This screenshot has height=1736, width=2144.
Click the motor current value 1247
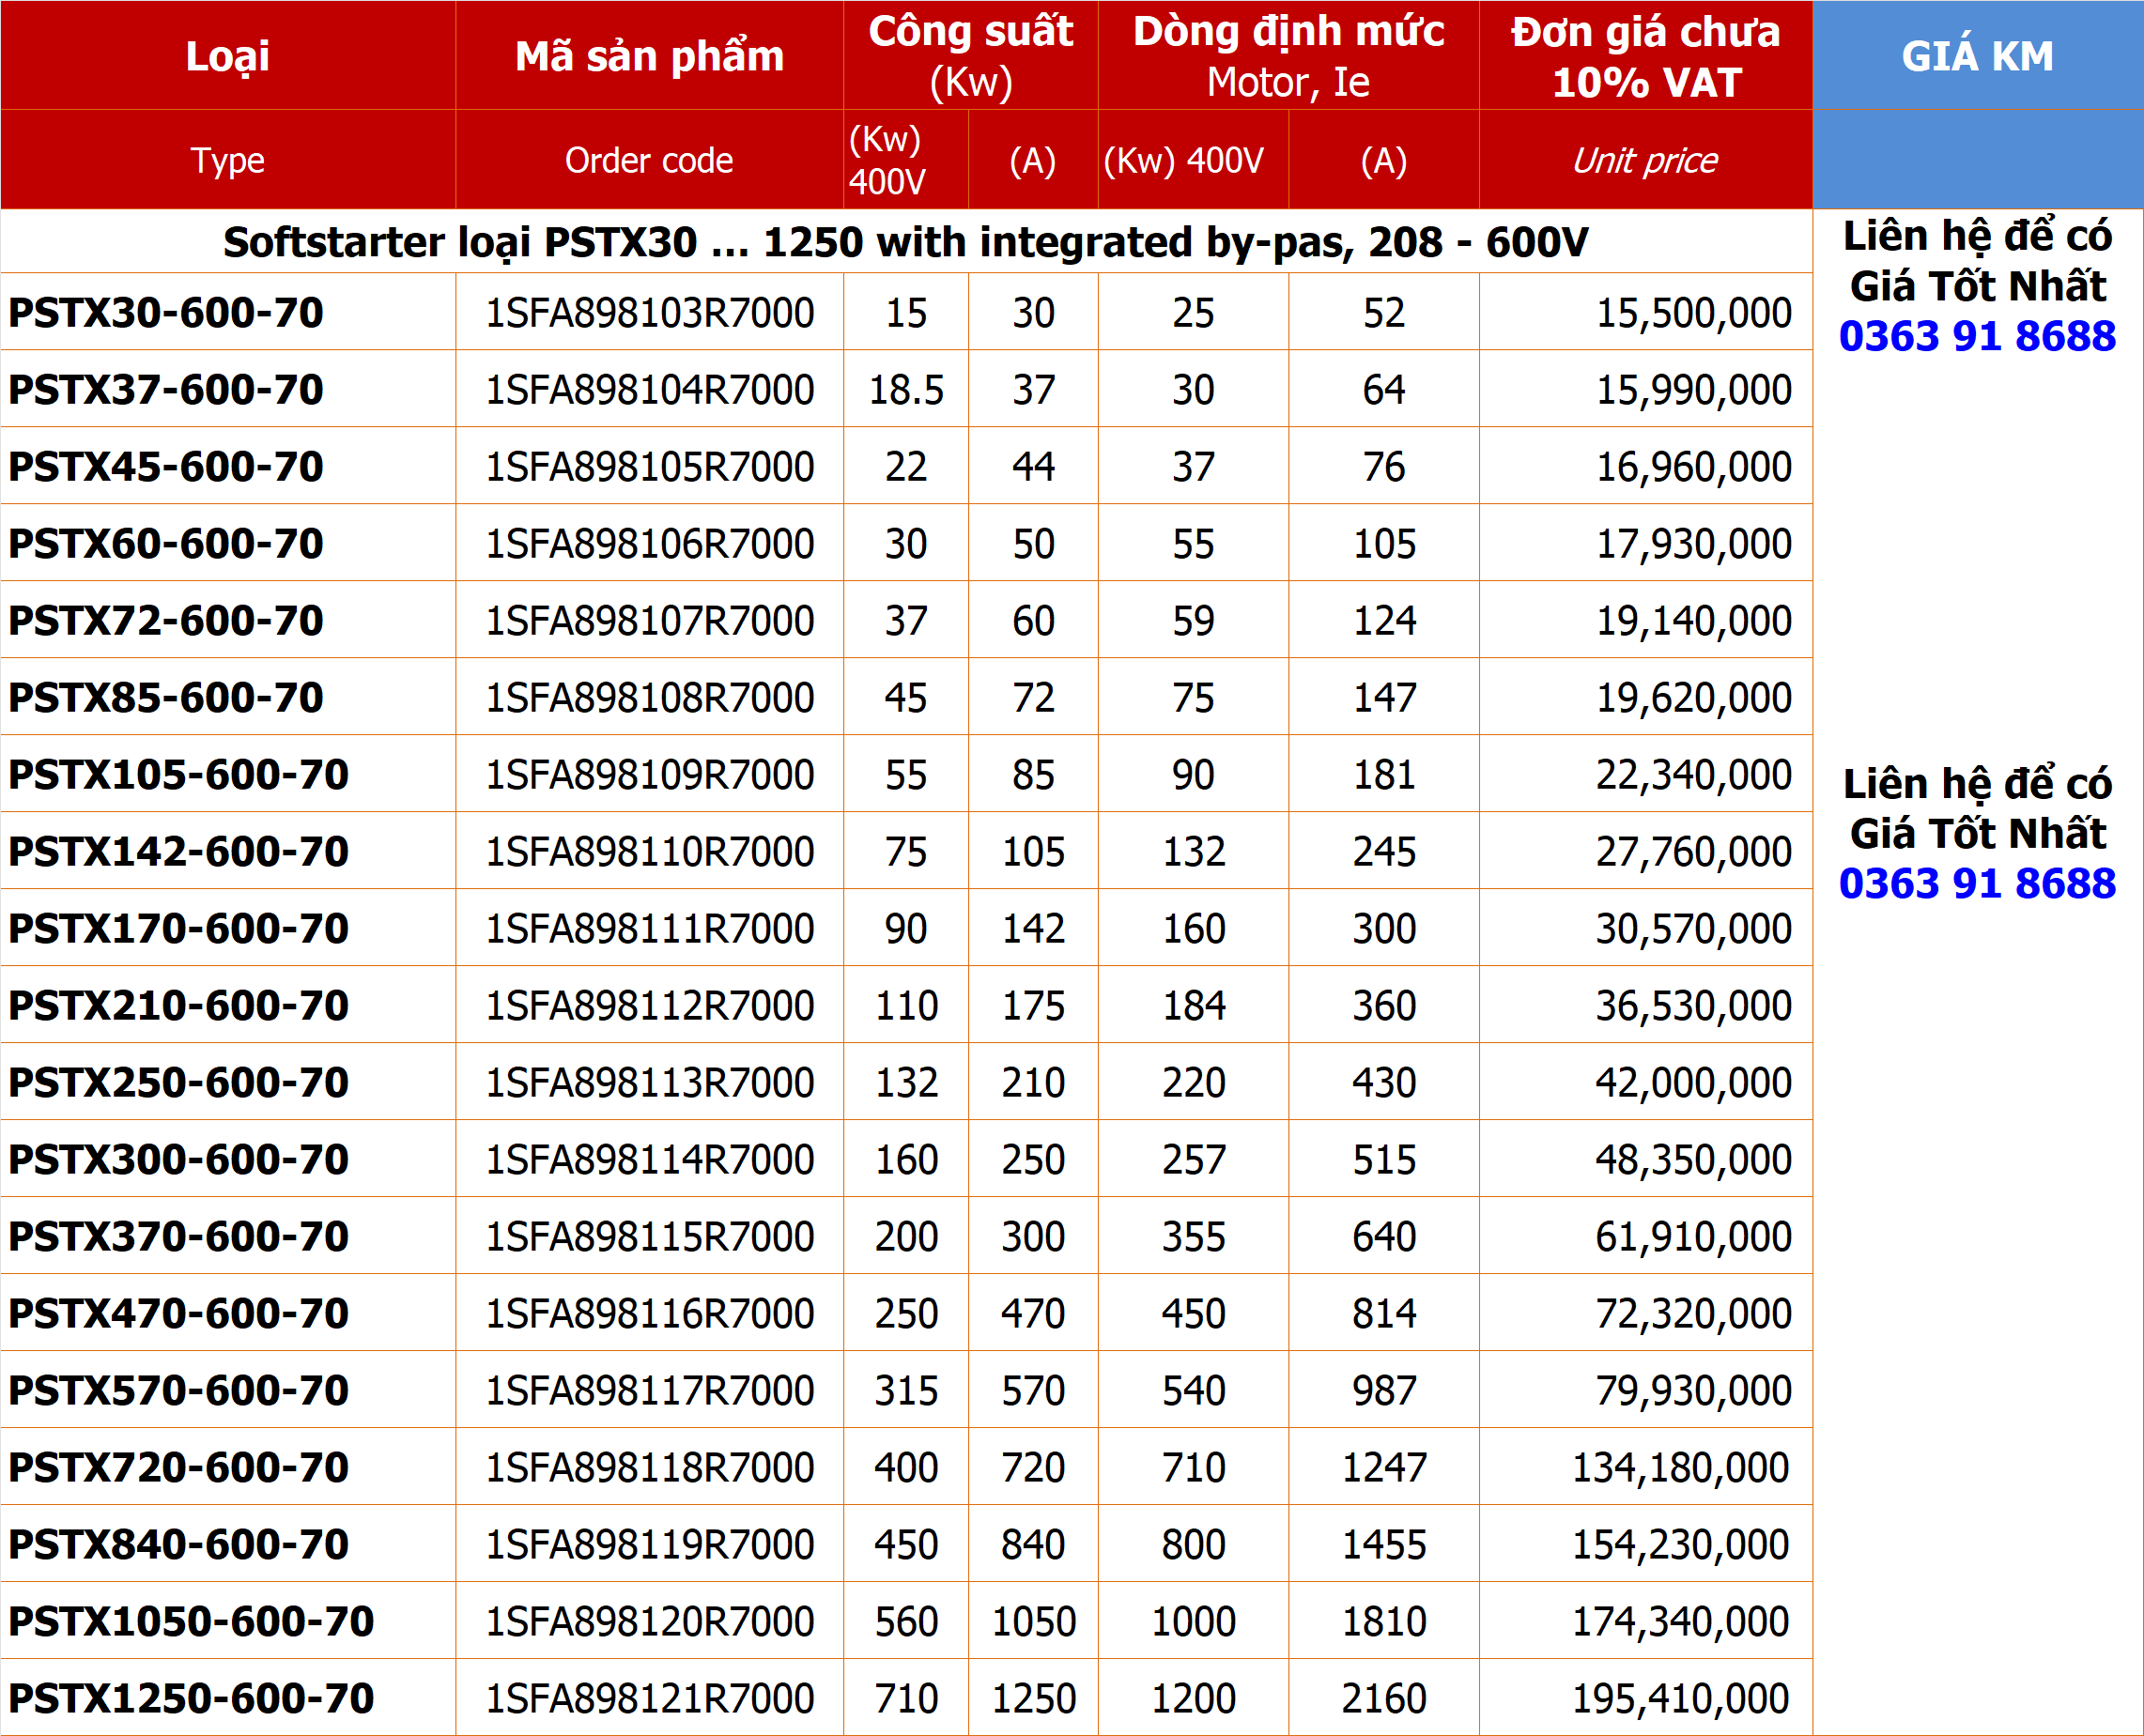point(1384,1468)
